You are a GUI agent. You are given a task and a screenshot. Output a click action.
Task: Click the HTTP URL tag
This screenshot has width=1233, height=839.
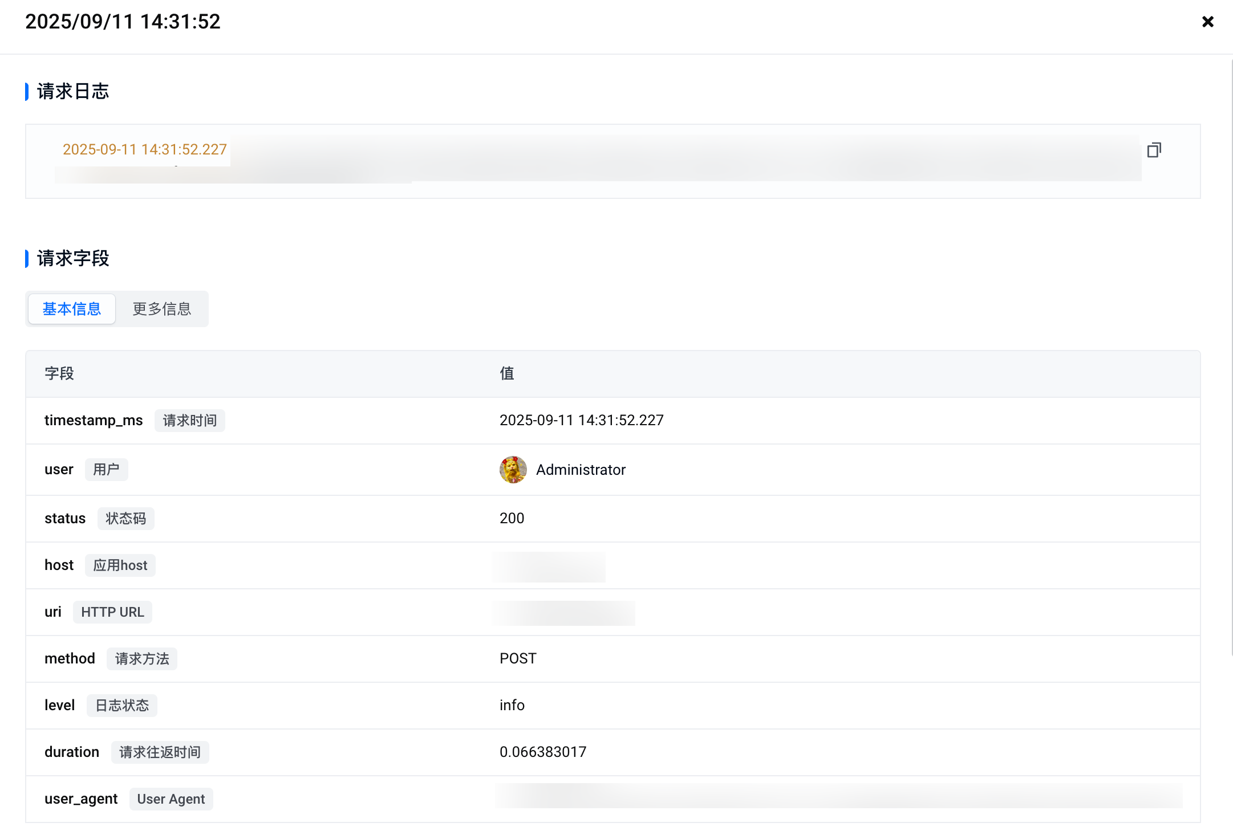(x=112, y=612)
